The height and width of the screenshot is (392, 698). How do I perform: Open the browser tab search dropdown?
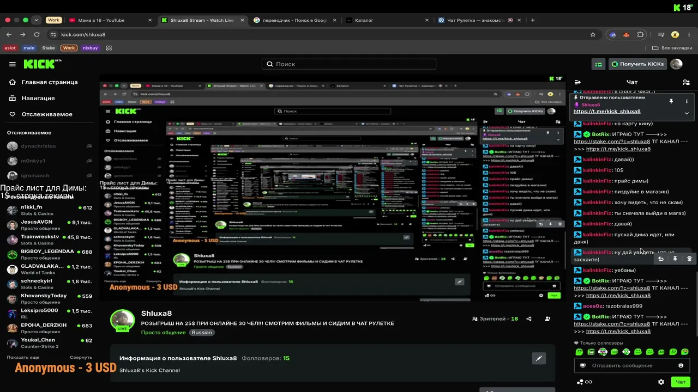tap(37, 20)
